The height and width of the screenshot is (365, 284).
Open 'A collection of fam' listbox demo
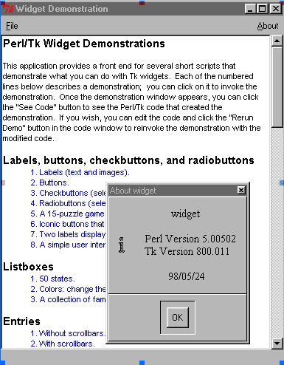(68, 299)
